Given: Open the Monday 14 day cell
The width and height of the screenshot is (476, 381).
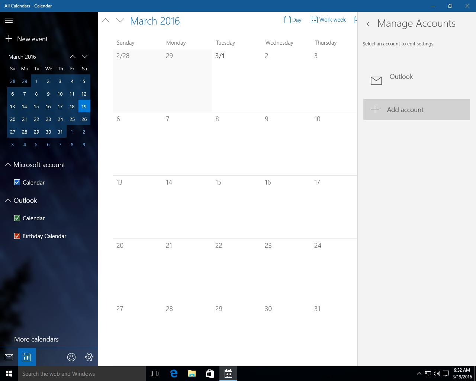Looking at the screenshot, I should coord(187,207).
